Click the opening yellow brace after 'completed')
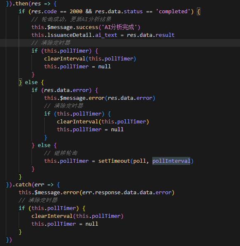This screenshot has width=240, height=246. pos(199,12)
